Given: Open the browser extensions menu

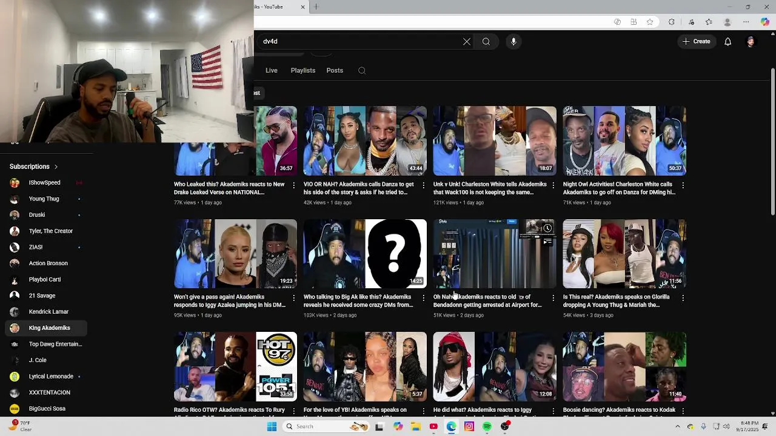Looking at the screenshot, I should [x=671, y=22].
